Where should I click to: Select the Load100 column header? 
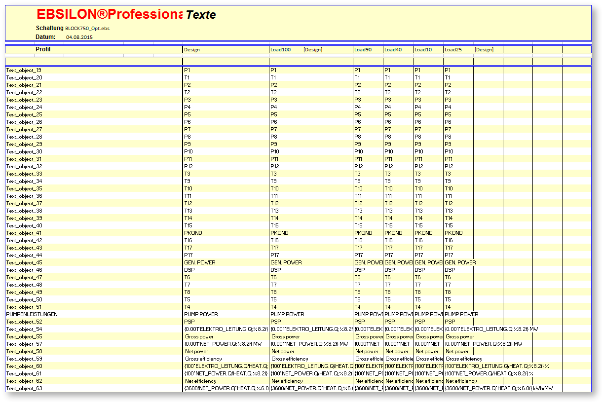click(281, 50)
